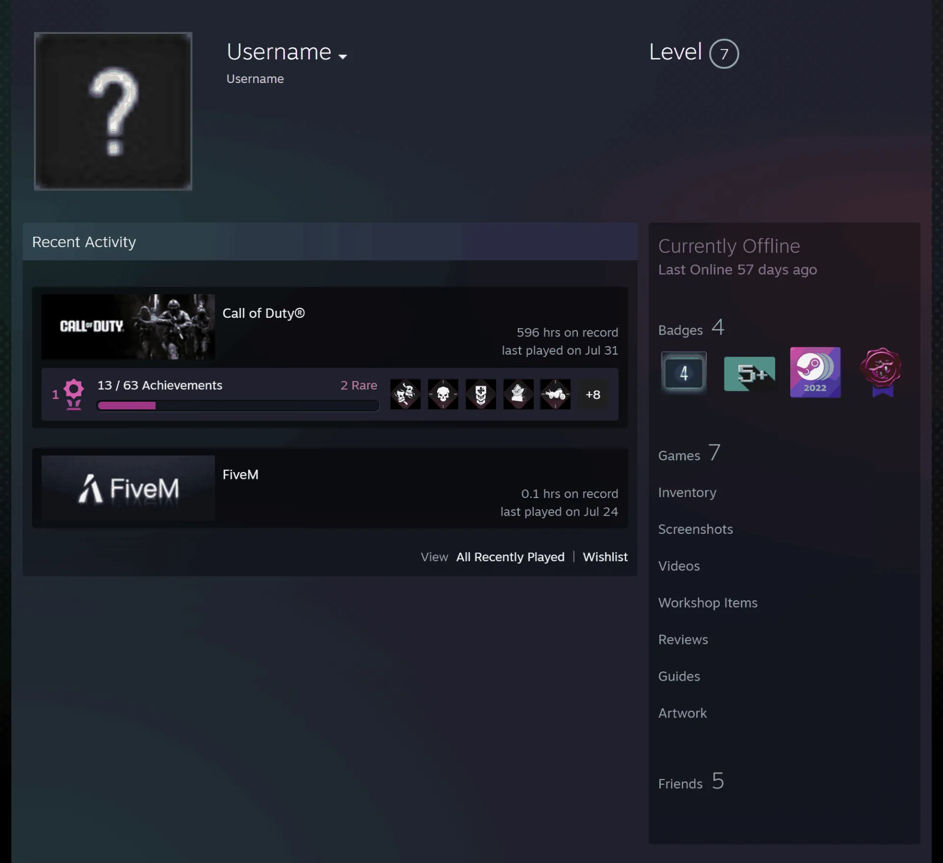Open the Wishlist link
The width and height of the screenshot is (943, 863).
point(605,557)
